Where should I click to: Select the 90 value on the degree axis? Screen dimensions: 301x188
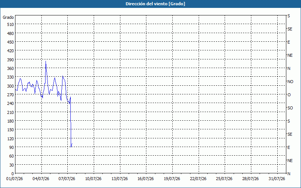(12, 147)
